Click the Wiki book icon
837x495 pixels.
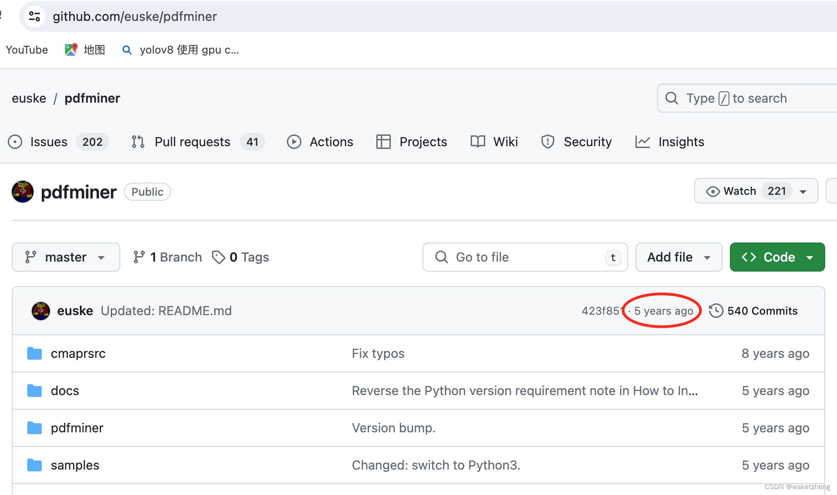[x=478, y=142]
